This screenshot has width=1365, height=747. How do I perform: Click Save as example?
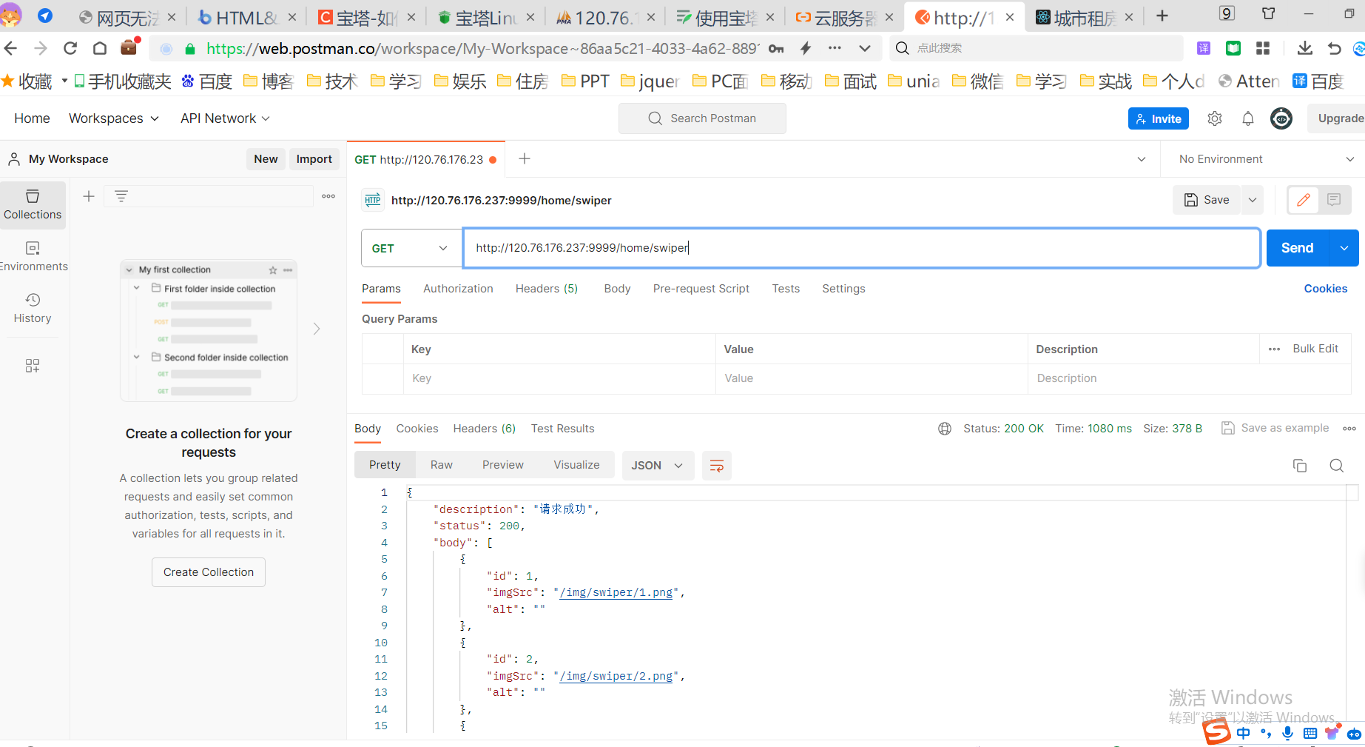pyautogui.click(x=1275, y=428)
